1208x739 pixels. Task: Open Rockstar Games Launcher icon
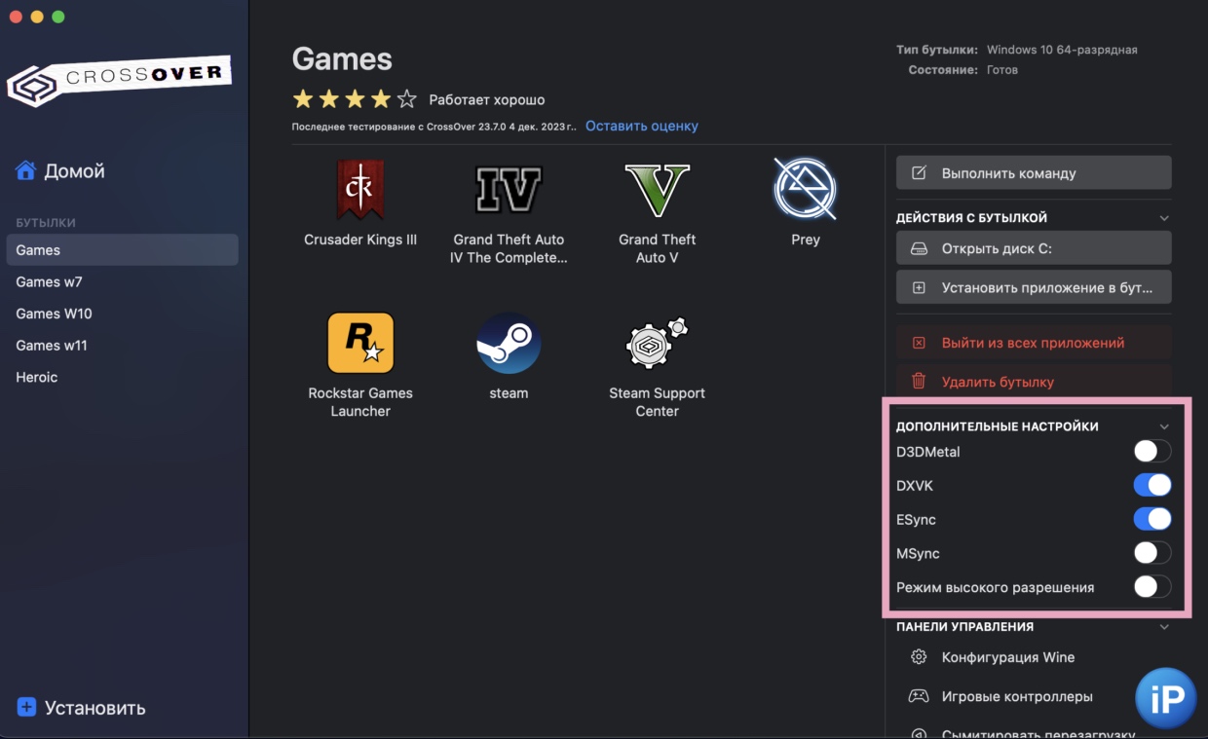360,343
